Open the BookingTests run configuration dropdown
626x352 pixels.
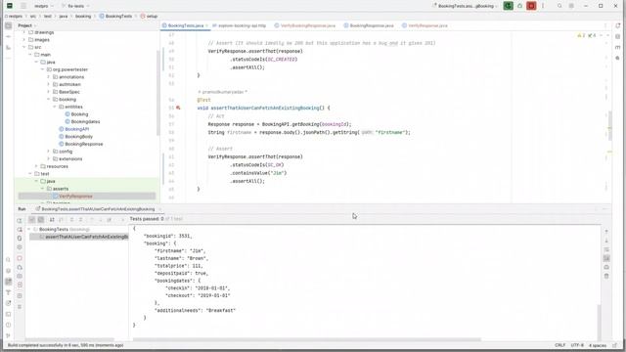465,6
